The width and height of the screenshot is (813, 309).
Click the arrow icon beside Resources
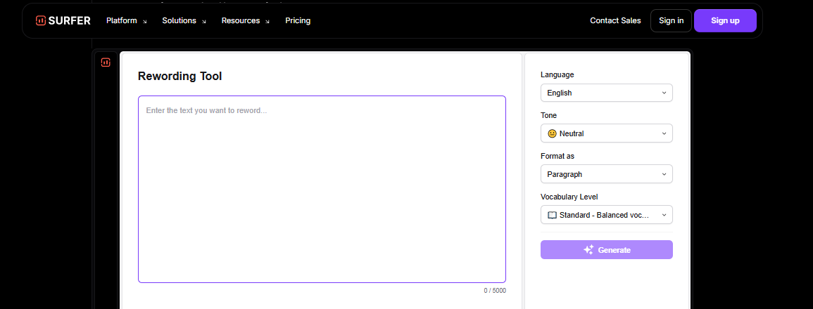tap(267, 21)
